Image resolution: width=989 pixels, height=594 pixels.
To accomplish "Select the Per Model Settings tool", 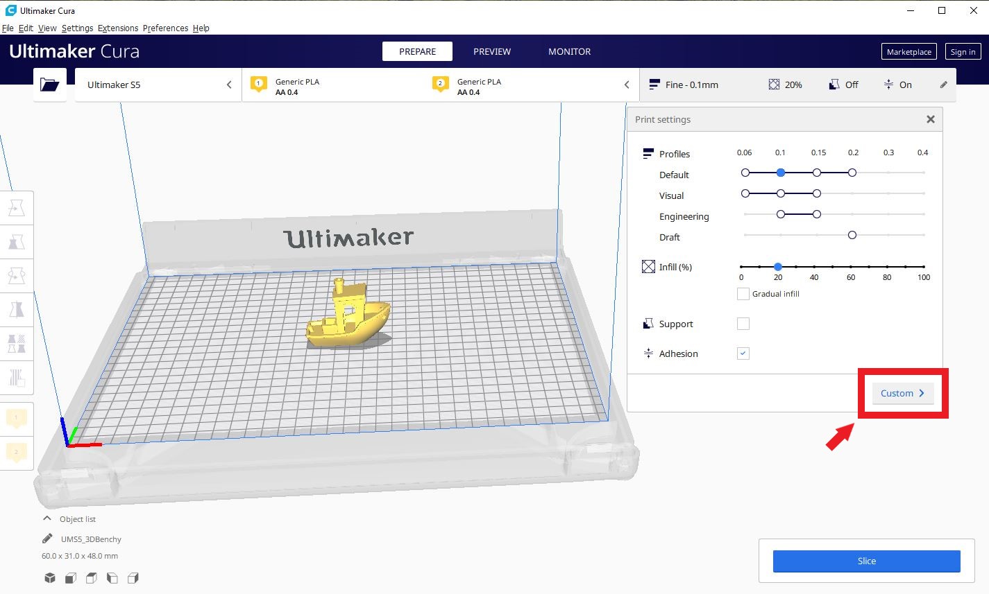I will [x=16, y=344].
